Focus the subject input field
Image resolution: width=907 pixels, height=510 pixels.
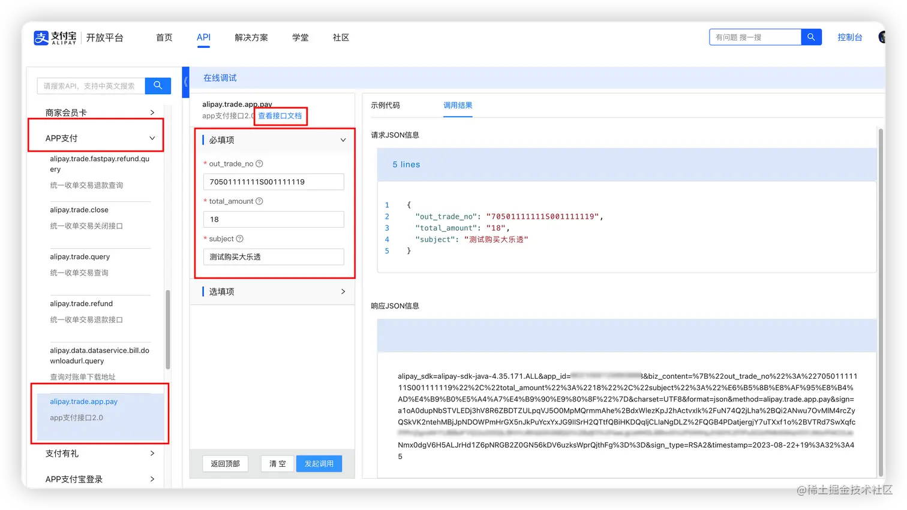tap(274, 257)
